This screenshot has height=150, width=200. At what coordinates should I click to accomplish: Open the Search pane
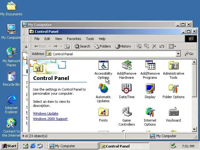click(x=82, y=46)
